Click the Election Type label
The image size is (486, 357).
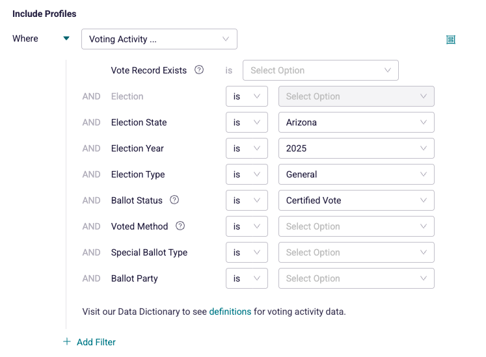click(138, 174)
